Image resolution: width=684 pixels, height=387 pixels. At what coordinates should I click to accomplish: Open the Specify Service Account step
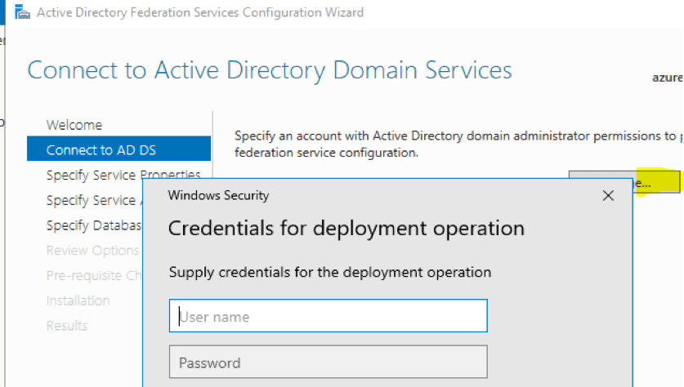coord(95,200)
